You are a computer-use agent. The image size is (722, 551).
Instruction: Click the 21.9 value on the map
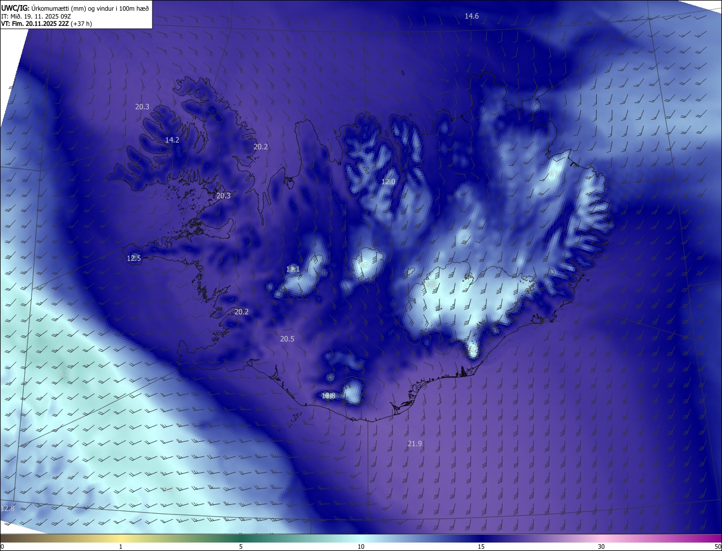point(415,444)
